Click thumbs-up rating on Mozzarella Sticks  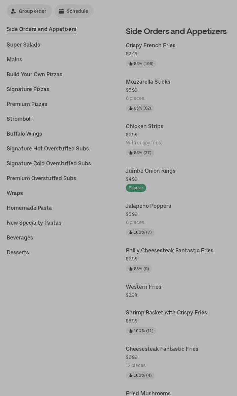(140, 108)
